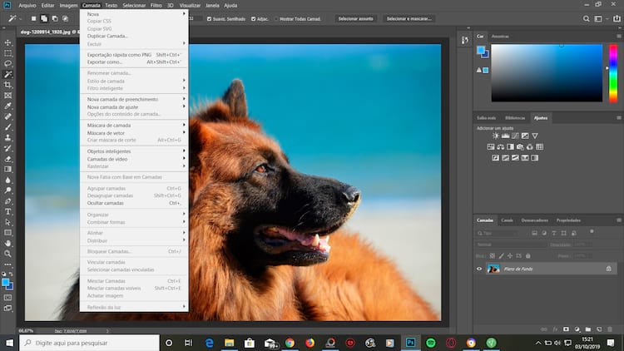Click the Selecionar assunto button

356,18
